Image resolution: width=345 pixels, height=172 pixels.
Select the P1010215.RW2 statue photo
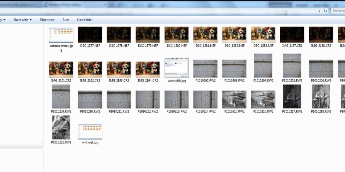(x=234, y=100)
